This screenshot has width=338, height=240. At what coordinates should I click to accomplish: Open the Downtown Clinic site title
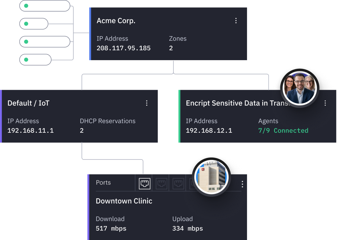[x=124, y=201]
